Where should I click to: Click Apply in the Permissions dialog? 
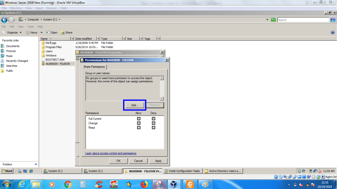pos(158,161)
